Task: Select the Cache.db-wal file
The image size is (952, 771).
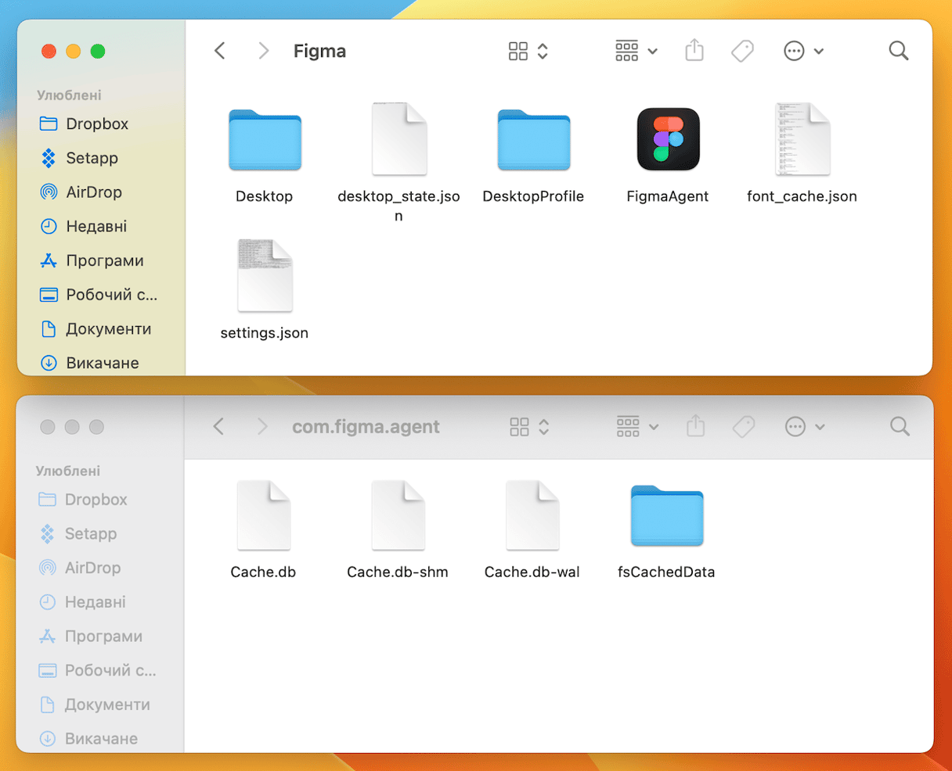Action: tap(532, 516)
